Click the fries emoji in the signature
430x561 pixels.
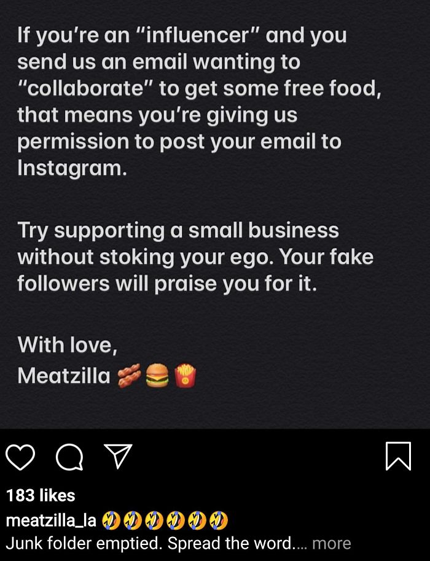point(185,374)
